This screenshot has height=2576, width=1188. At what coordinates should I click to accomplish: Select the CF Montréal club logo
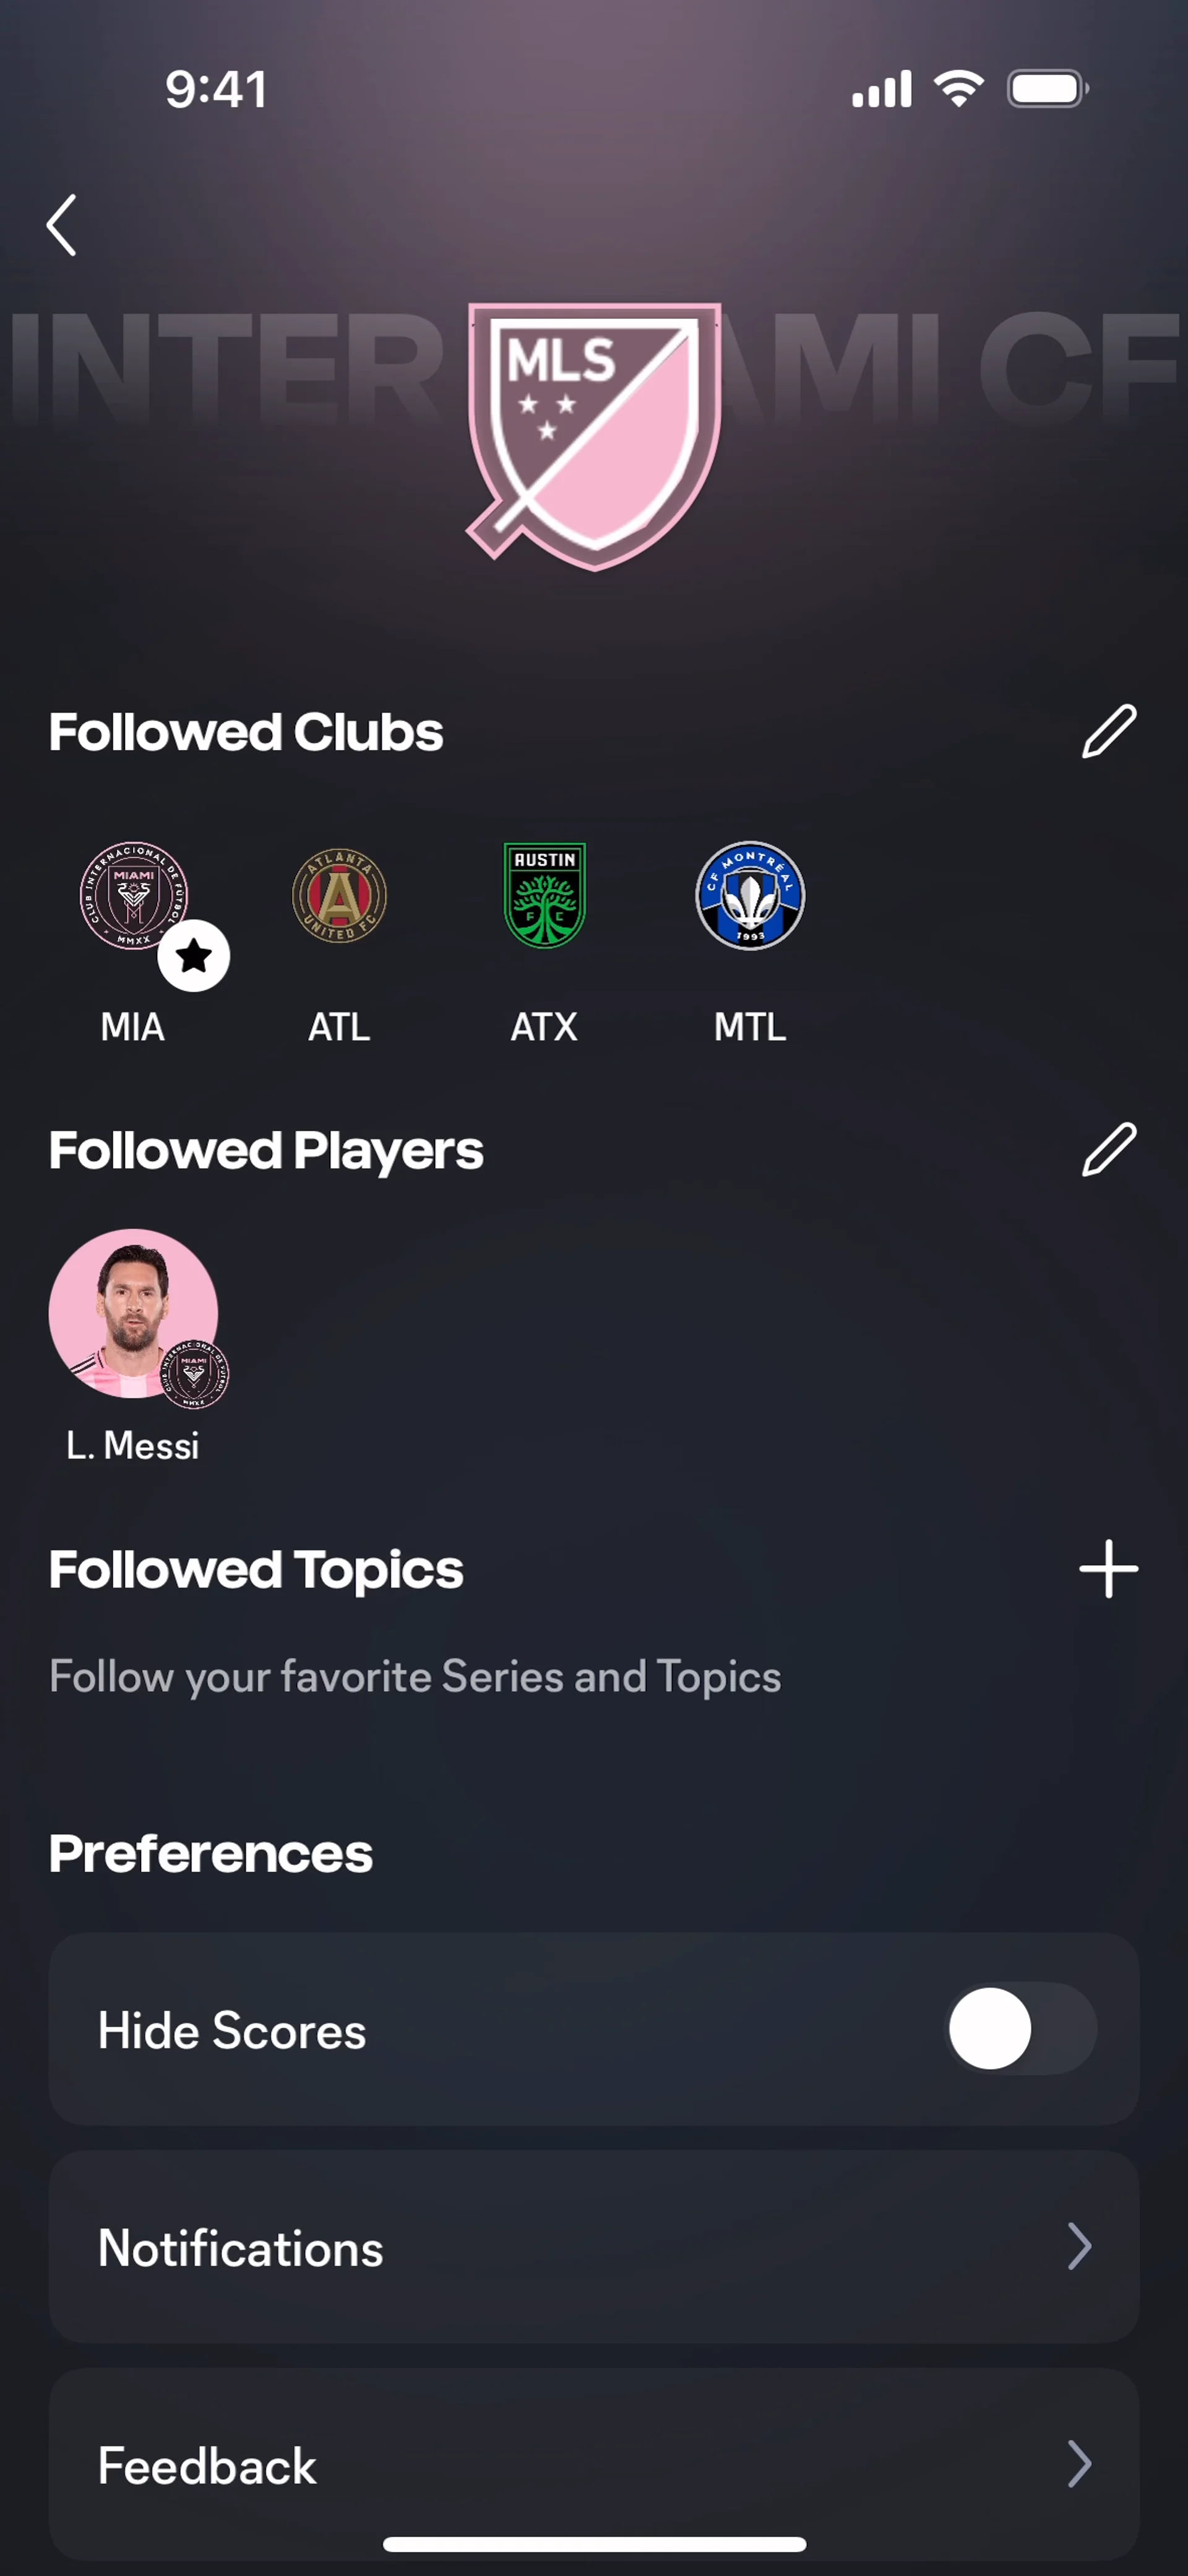(x=751, y=895)
